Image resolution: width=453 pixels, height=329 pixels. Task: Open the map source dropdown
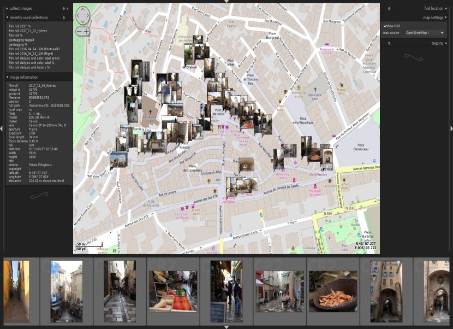[425, 33]
